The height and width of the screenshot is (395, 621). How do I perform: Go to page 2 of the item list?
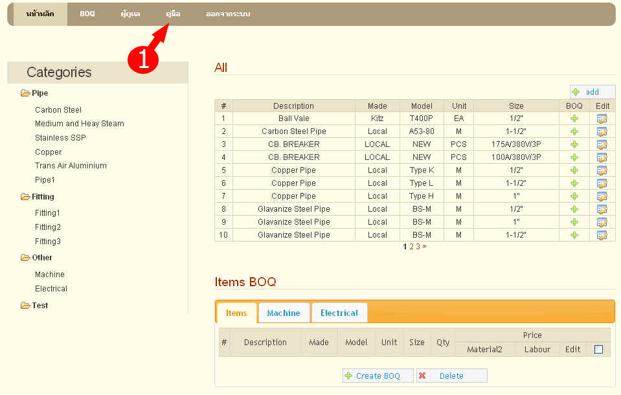pyautogui.click(x=411, y=247)
